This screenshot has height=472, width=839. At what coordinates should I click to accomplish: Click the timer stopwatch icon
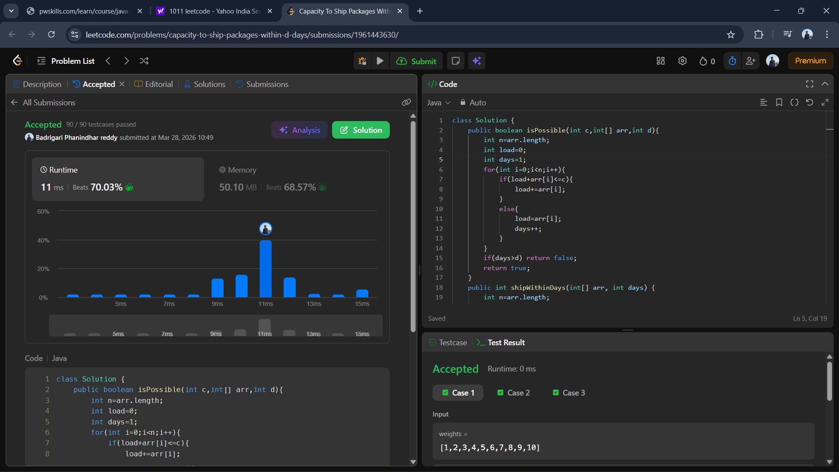coord(732,61)
